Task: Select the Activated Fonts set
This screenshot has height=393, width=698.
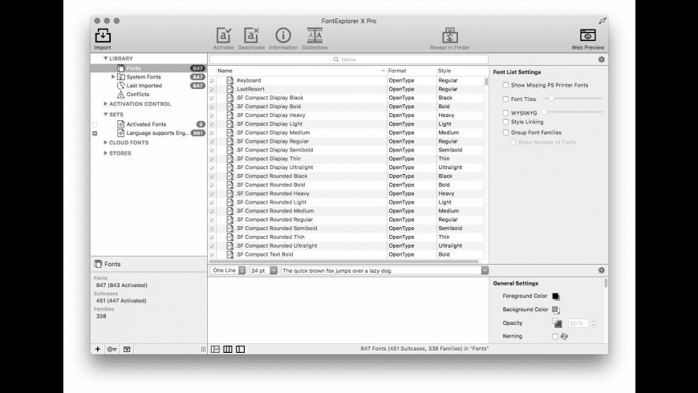Action: pos(148,124)
